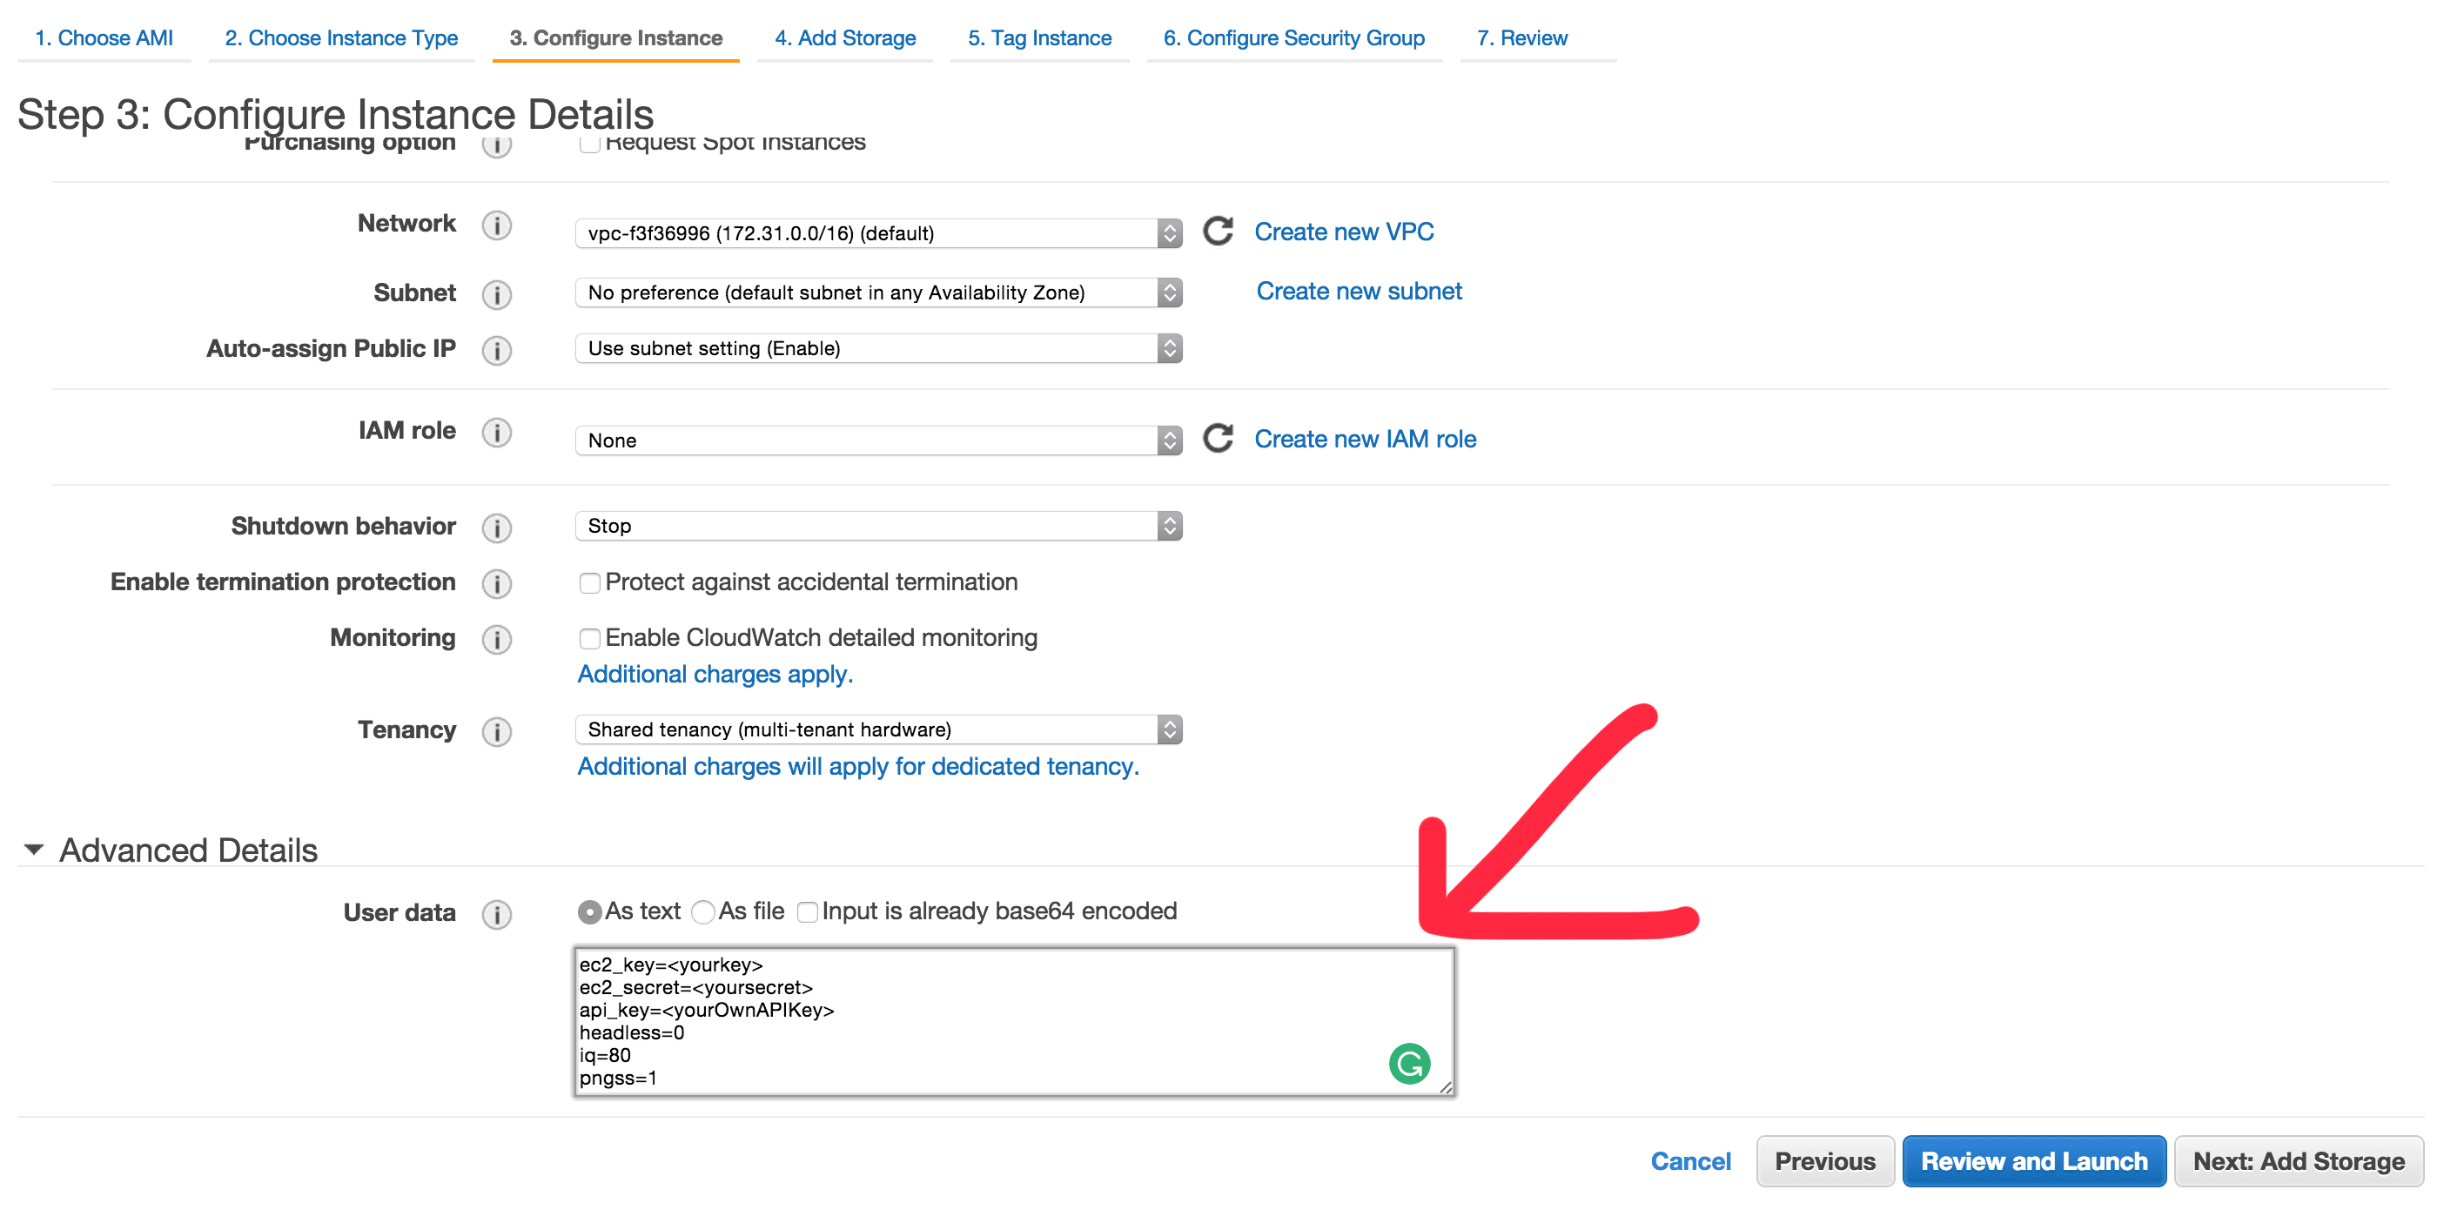The width and height of the screenshot is (2444, 1210).
Task: Check Input is already base64 encoded
Action: (808, 912)
